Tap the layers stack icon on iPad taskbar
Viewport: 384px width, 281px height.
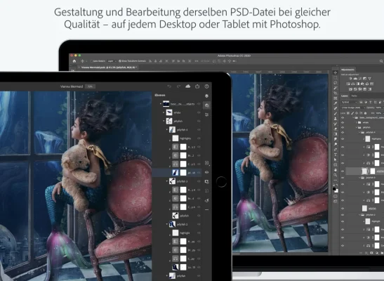206,96
